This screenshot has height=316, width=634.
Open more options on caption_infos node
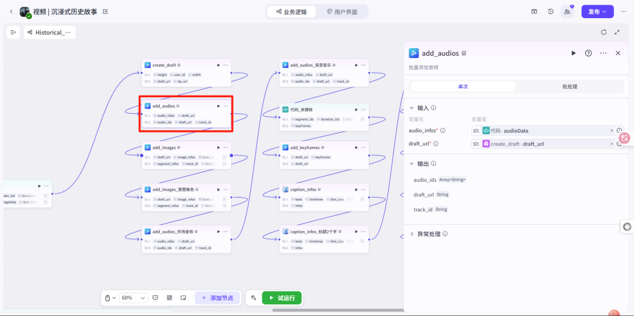(363, 189)
